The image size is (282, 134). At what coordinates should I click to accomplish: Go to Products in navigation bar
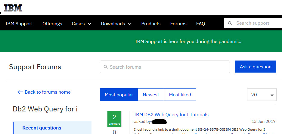click(x=151, y=24)
